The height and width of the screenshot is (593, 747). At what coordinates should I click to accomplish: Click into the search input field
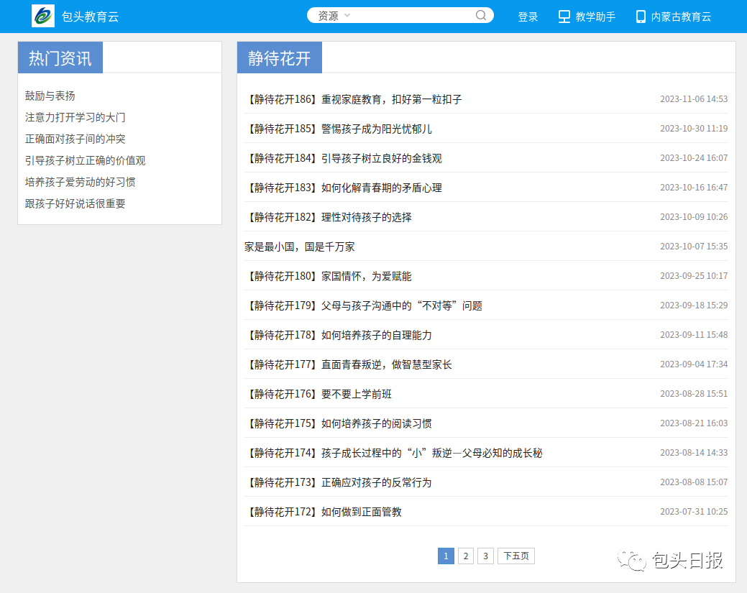(x=410, y=16)
